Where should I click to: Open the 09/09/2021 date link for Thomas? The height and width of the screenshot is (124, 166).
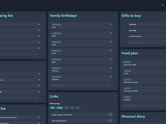(x=56, y=68)
